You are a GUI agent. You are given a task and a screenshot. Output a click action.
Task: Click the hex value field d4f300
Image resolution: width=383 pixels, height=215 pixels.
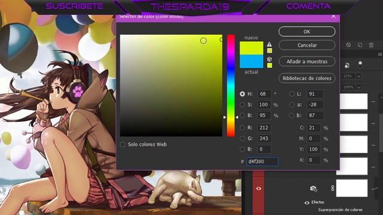pos(262,161)
